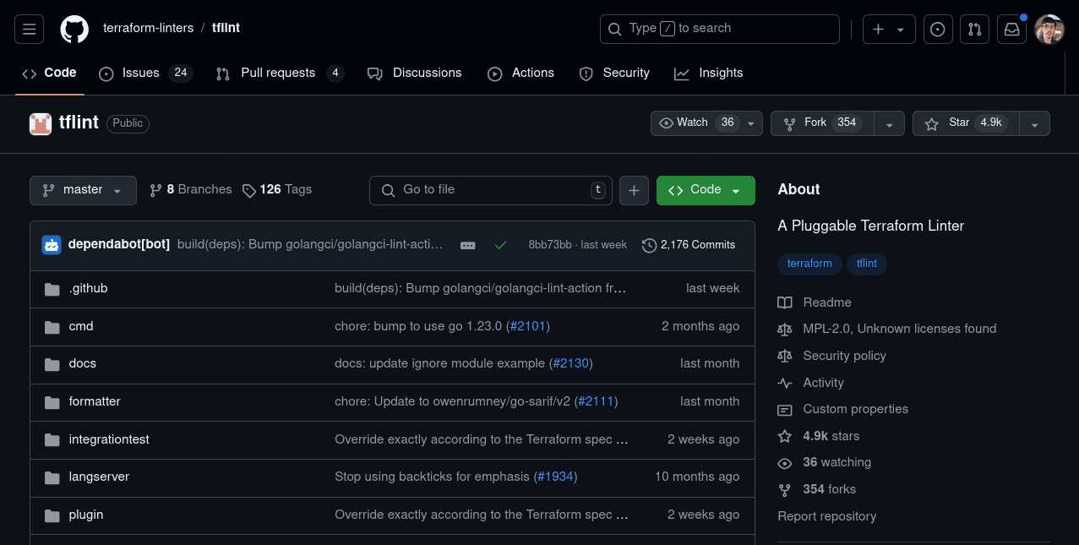
Task: Open the Readme link in About
Action: tap(815, 302)
